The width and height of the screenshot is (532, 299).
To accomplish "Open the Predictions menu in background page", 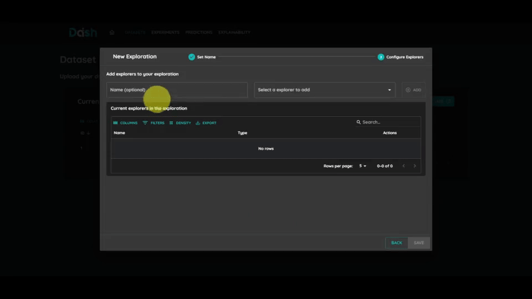I will pyautogui.click(x=199, y=32).
